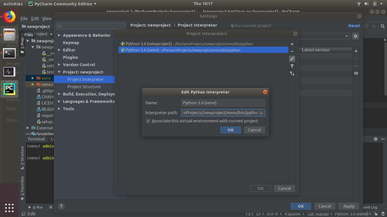387x217 pixels.
Task: Open 4: Run tool tab
Action: pos(36,207)
